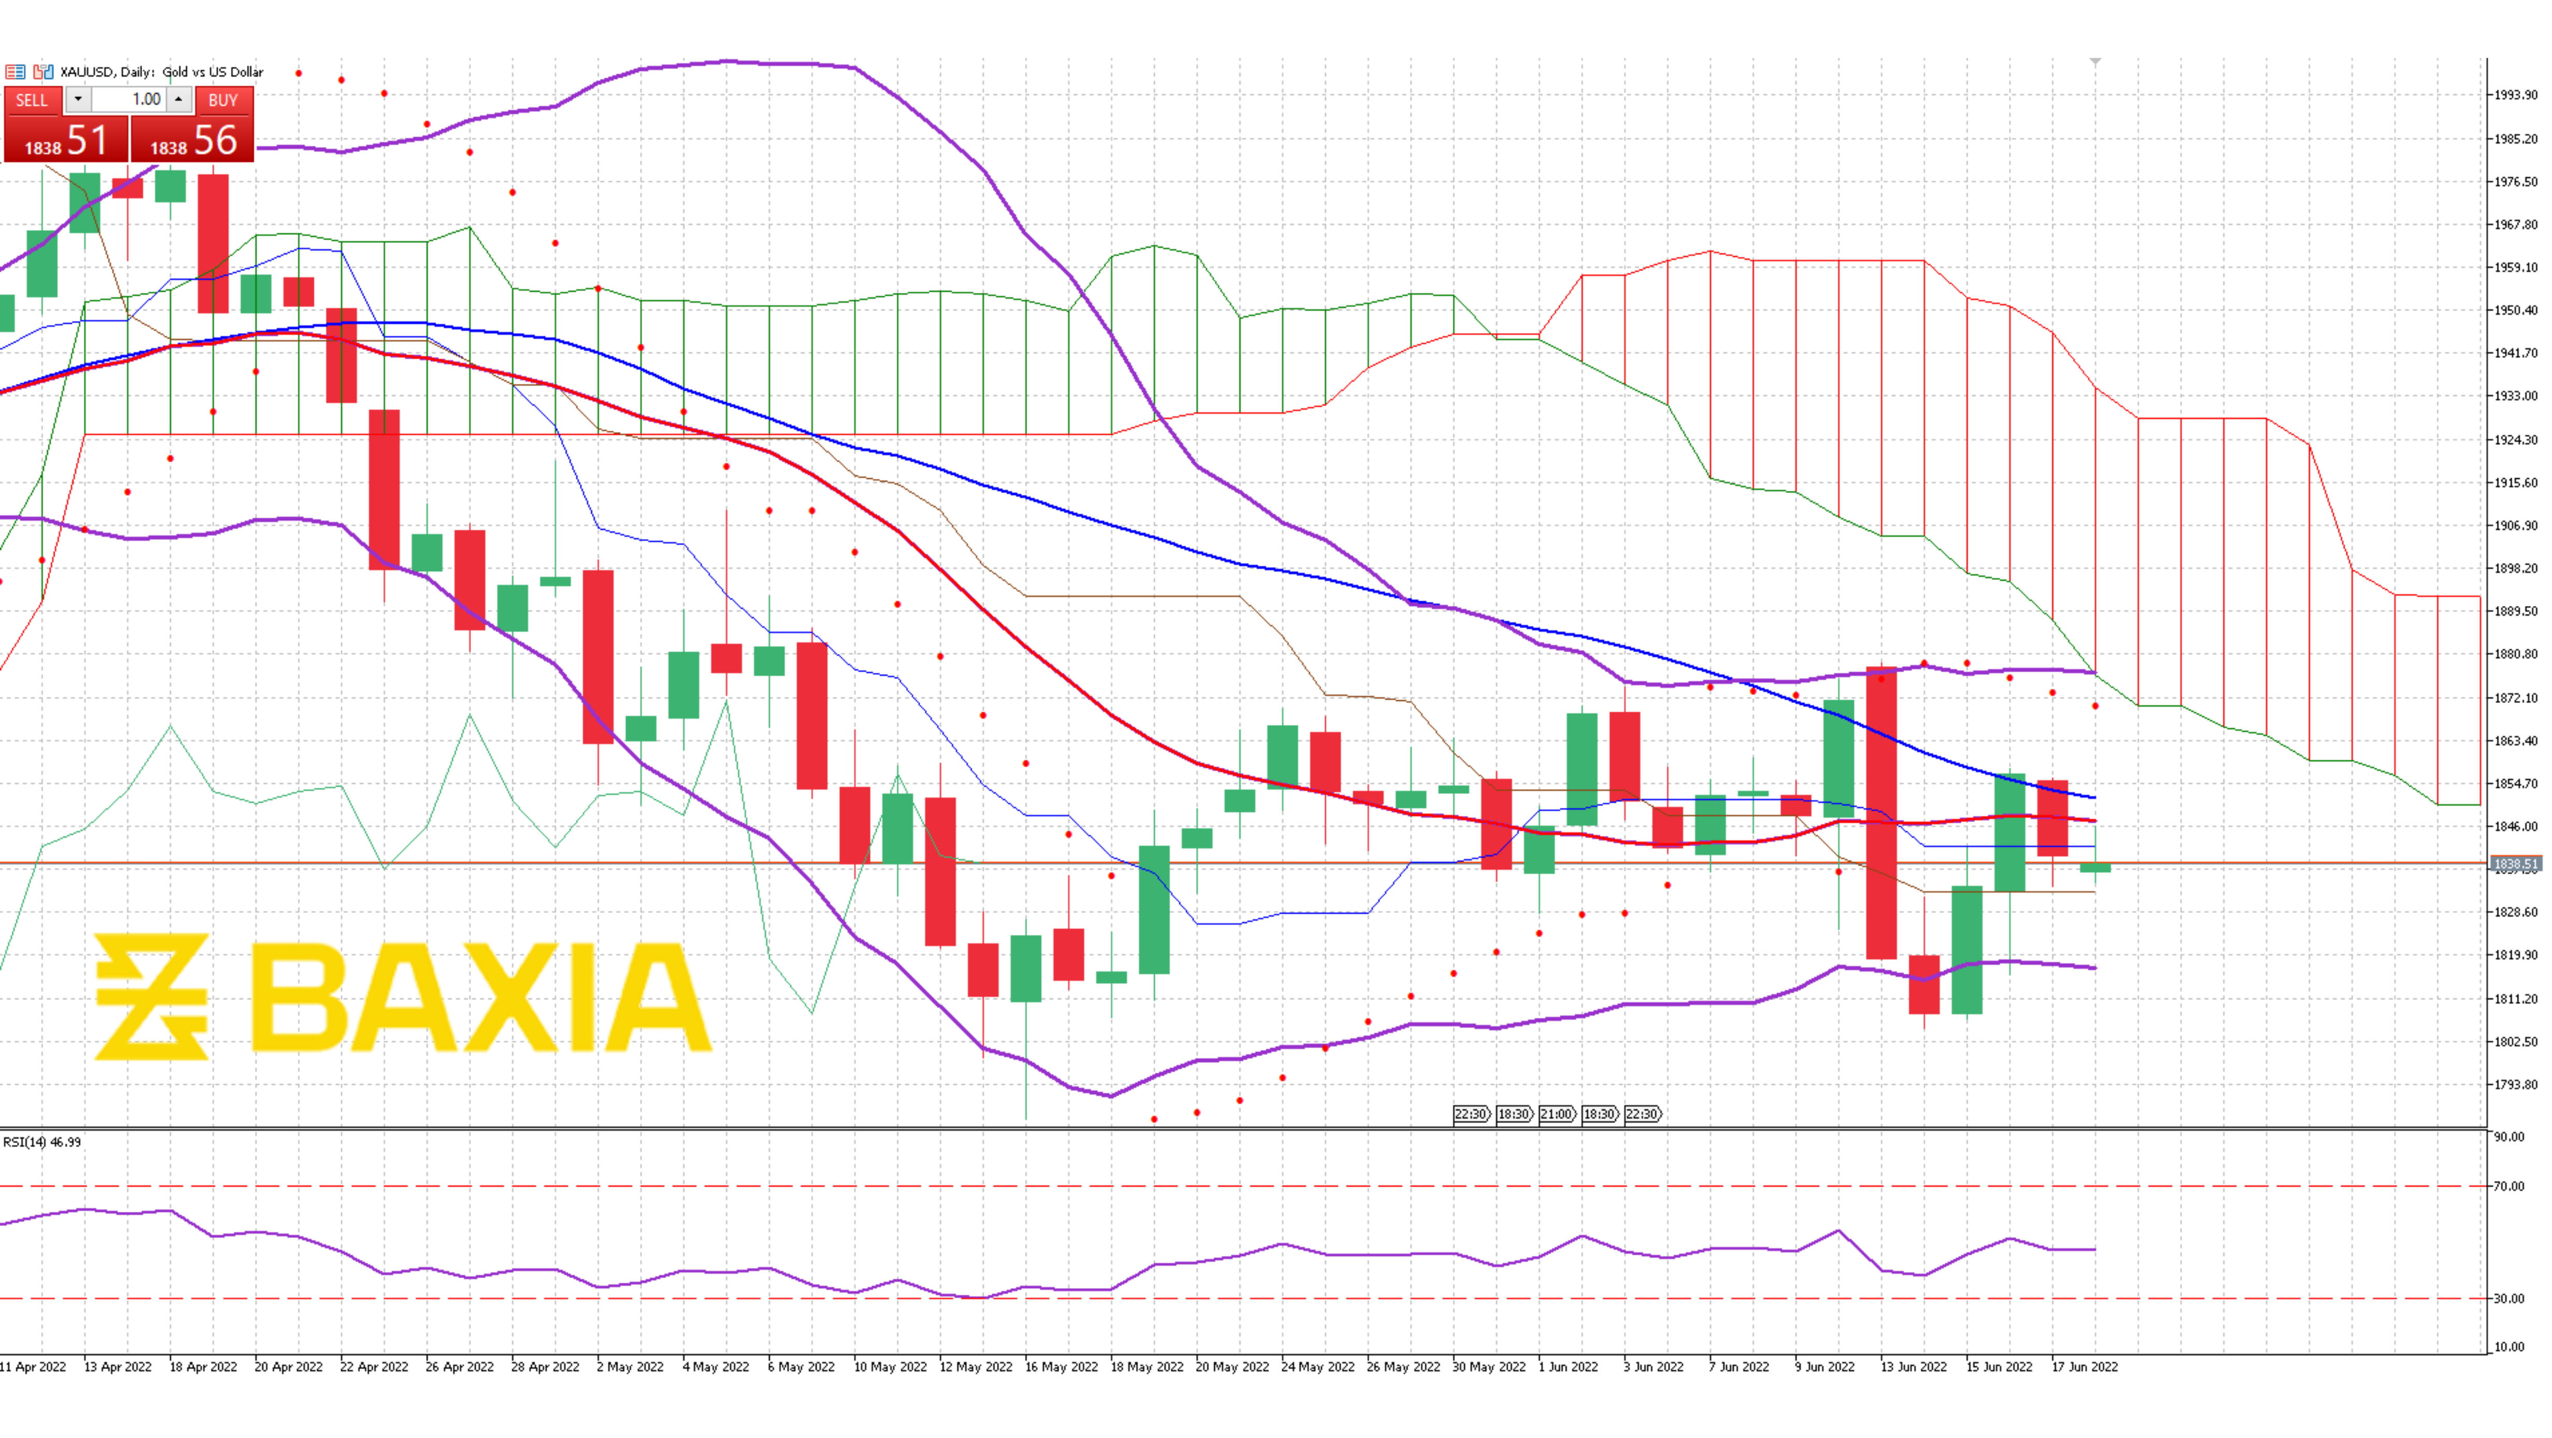
Task: Open the Depth of Market icon
Action: coord(15,72)
